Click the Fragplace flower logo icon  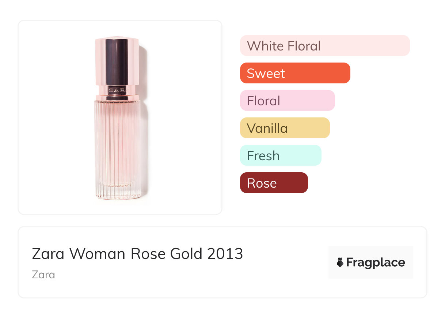click(340, 262)
